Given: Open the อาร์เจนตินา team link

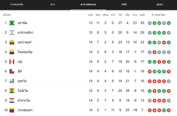Looking at the screenshot, I should pos(25,33).
